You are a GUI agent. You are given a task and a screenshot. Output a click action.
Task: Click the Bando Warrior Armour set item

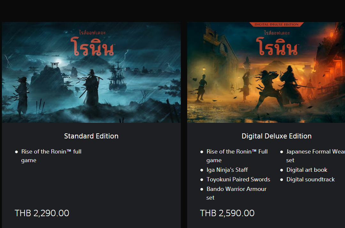tap(236, 193)
